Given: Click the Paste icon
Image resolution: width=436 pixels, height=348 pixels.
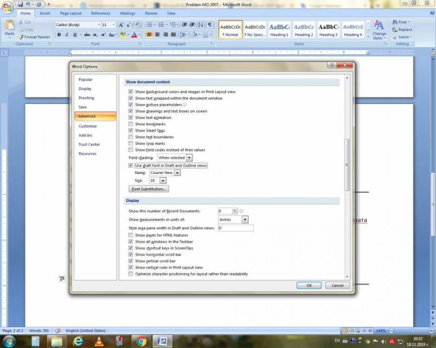Looking at the screenshot, I should pos(10,25).
